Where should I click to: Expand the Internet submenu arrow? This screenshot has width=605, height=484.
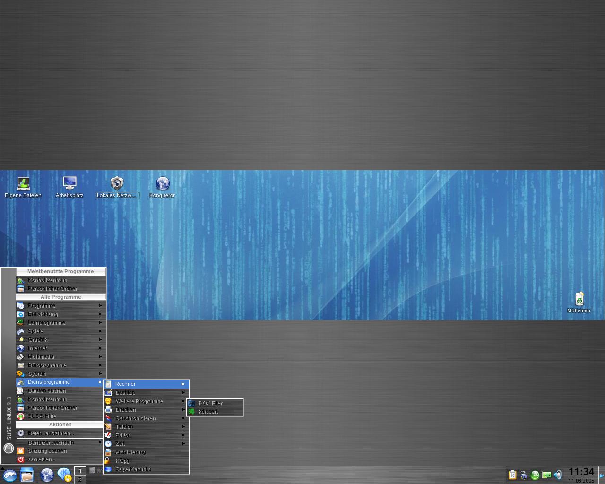pos(100,348)
